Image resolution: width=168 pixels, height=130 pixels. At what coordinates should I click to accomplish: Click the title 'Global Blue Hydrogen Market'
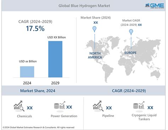pyautogui.click(x=84, y=6)
